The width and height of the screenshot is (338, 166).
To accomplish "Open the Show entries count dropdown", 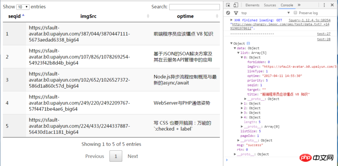I will pyautogui.click(x=23, y=7).
